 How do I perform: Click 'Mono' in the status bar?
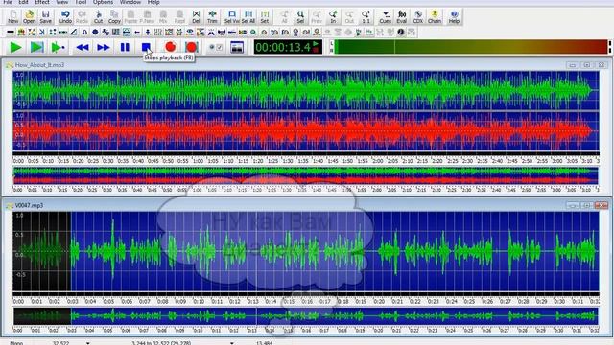pos(16,343)
